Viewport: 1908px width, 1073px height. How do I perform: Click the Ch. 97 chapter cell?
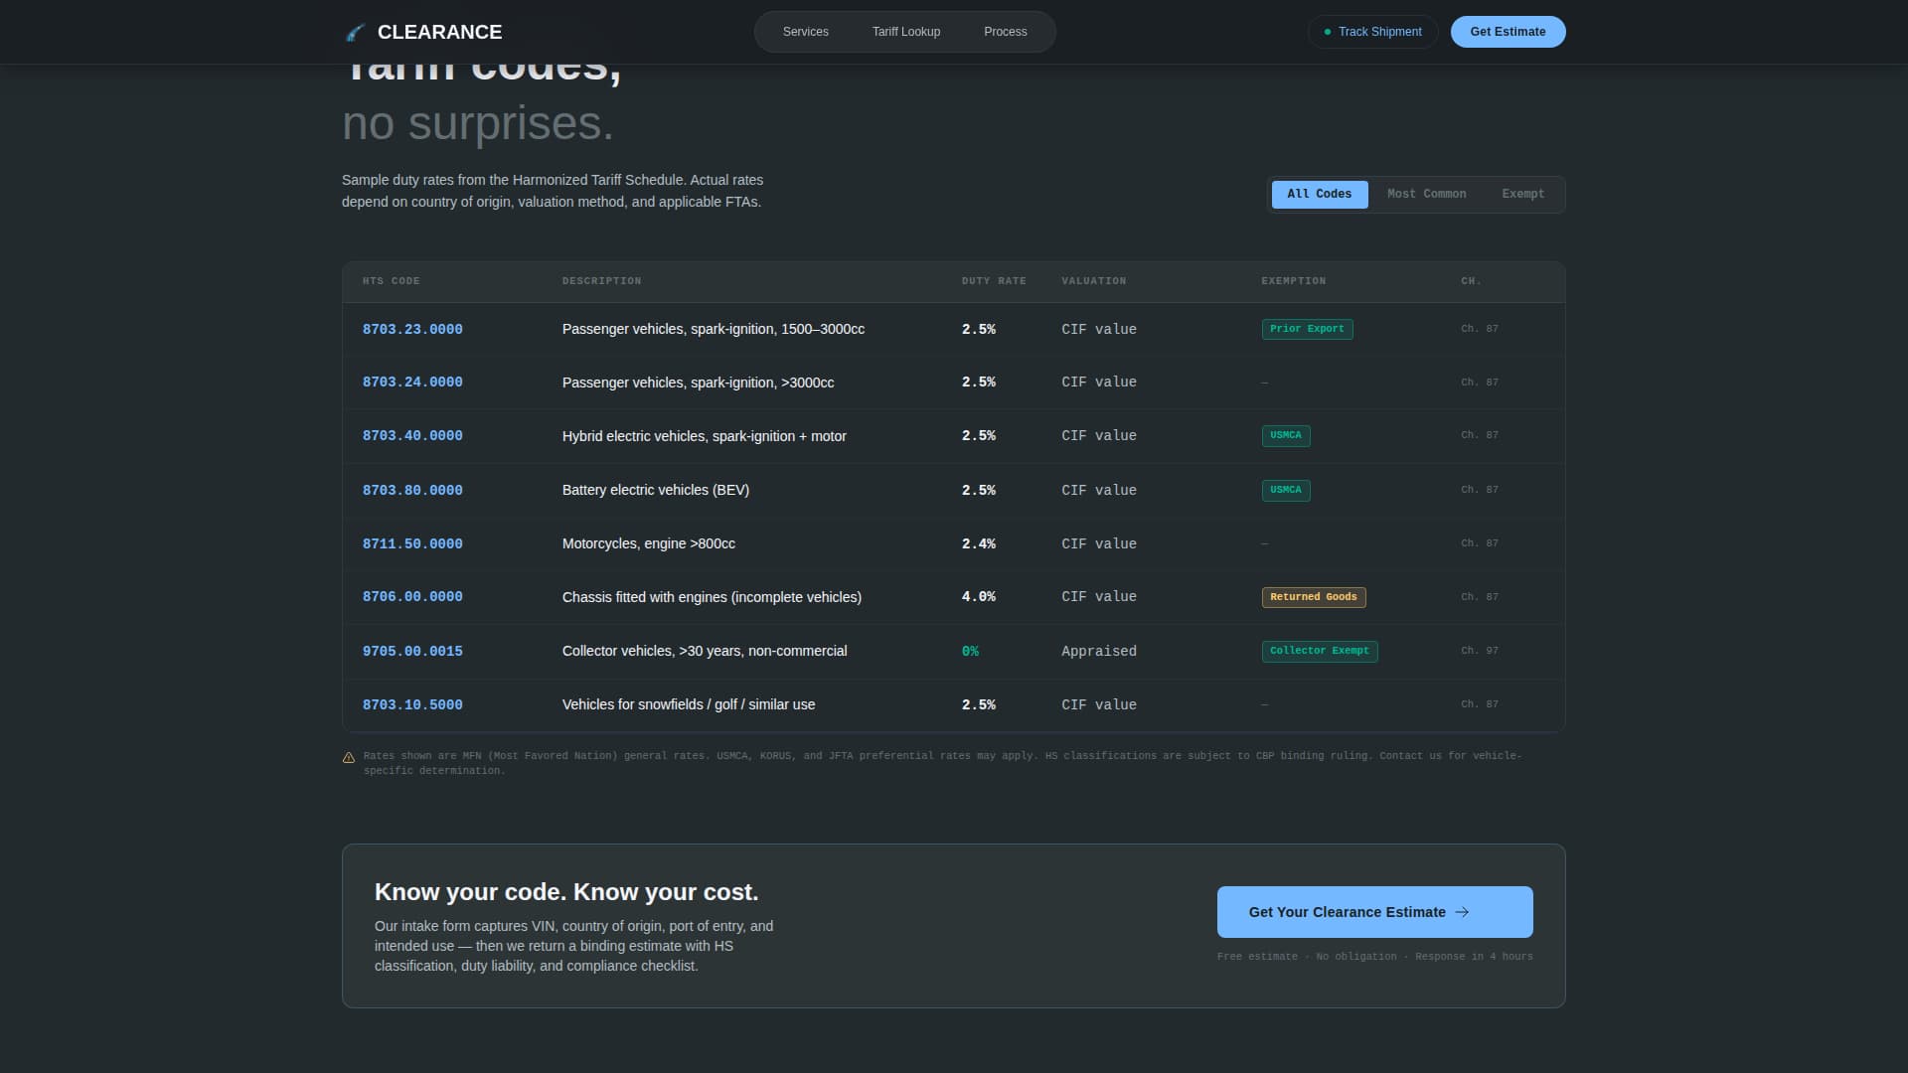point(1480,651)
